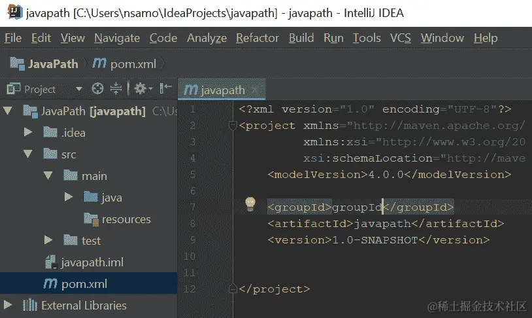This screenshot has width=532, height=318.
Task: Open the Tools menu
Action: tap(367, 38)
